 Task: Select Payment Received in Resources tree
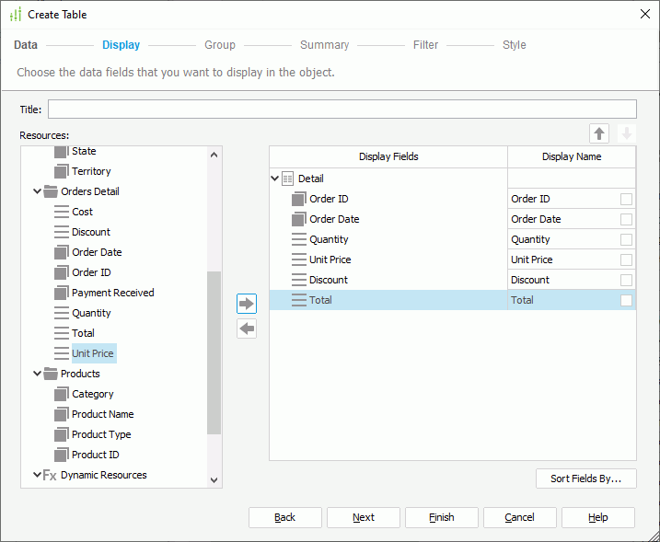tap(113, 293)
